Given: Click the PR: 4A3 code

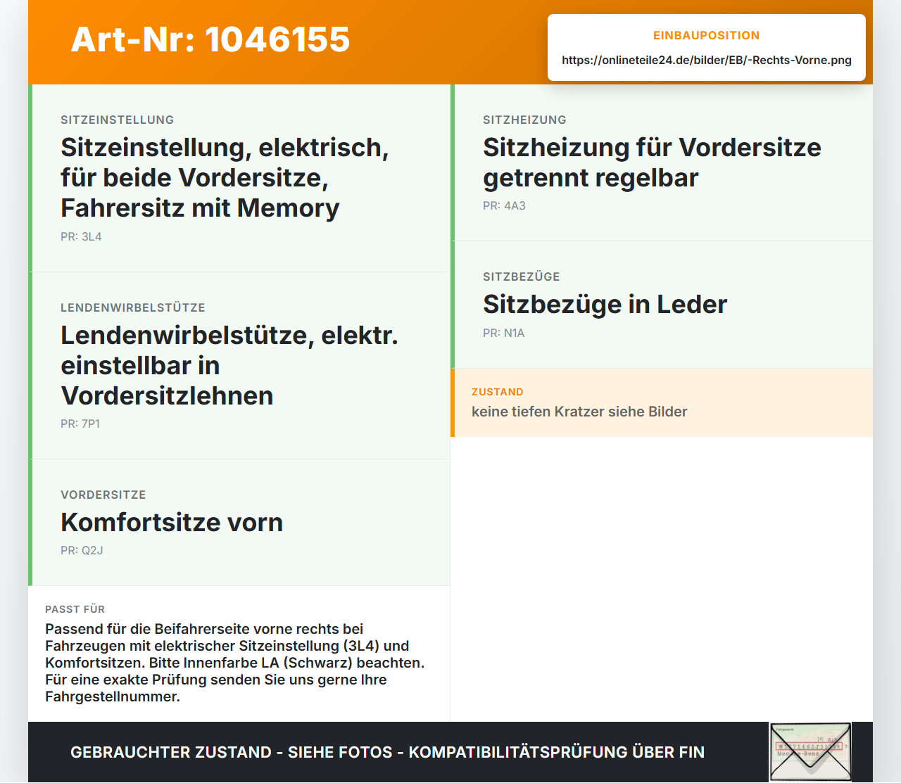Looking at the screenshot, I should click(504, 206).
